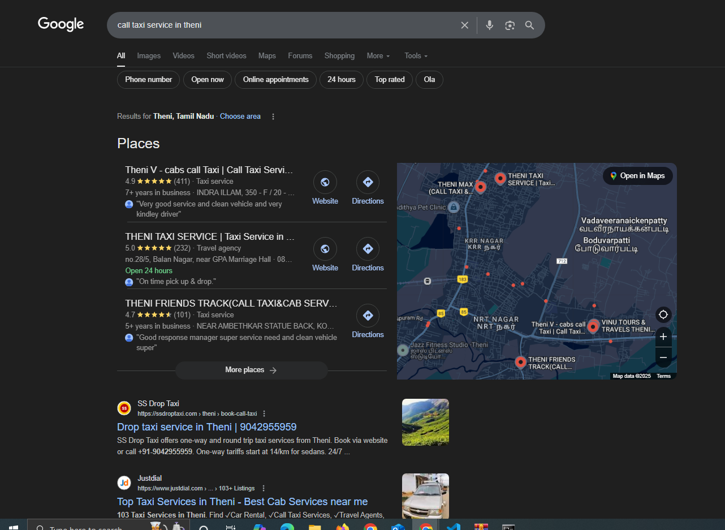725x530 pixels.
Task: Open the Top Taxi Services in Theni result
Action: pyautogui.click(x=242, y=502)
